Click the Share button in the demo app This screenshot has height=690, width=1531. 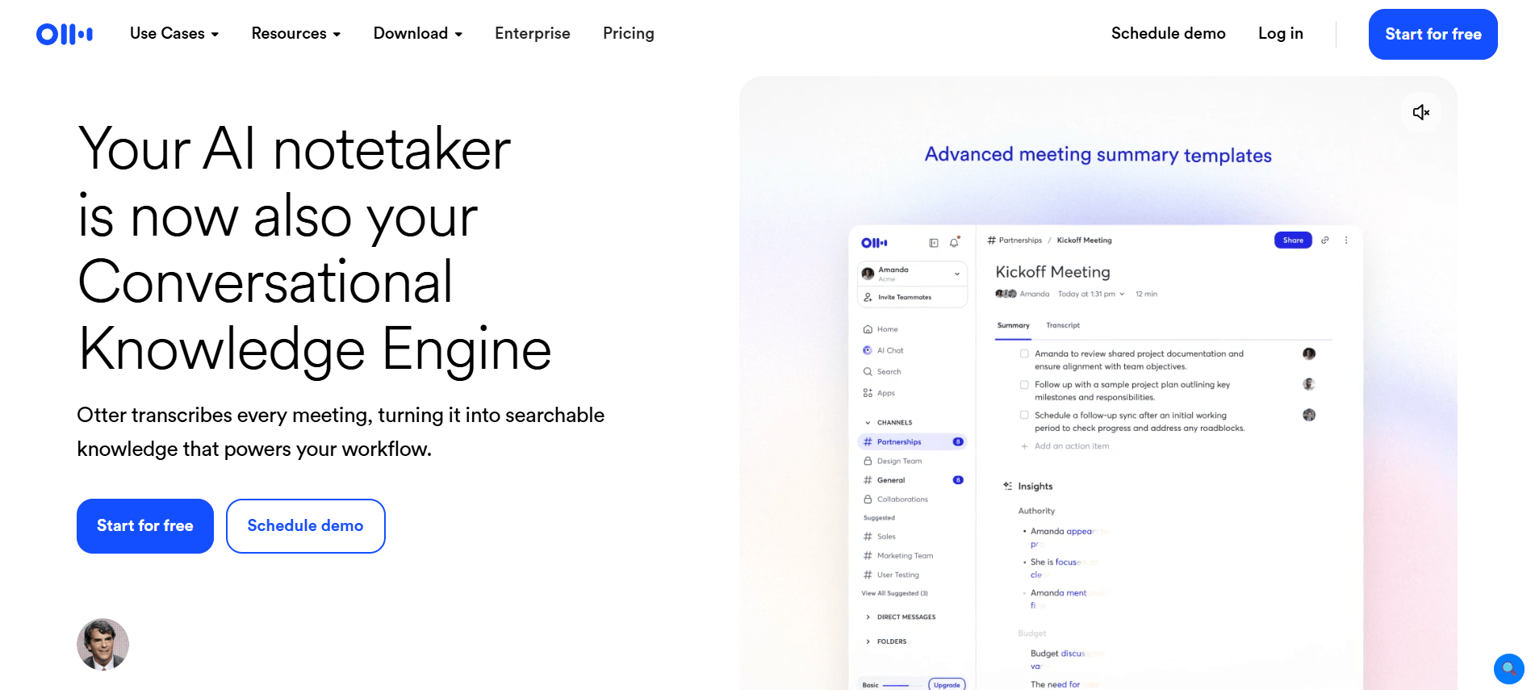(x=1293, y=240)
